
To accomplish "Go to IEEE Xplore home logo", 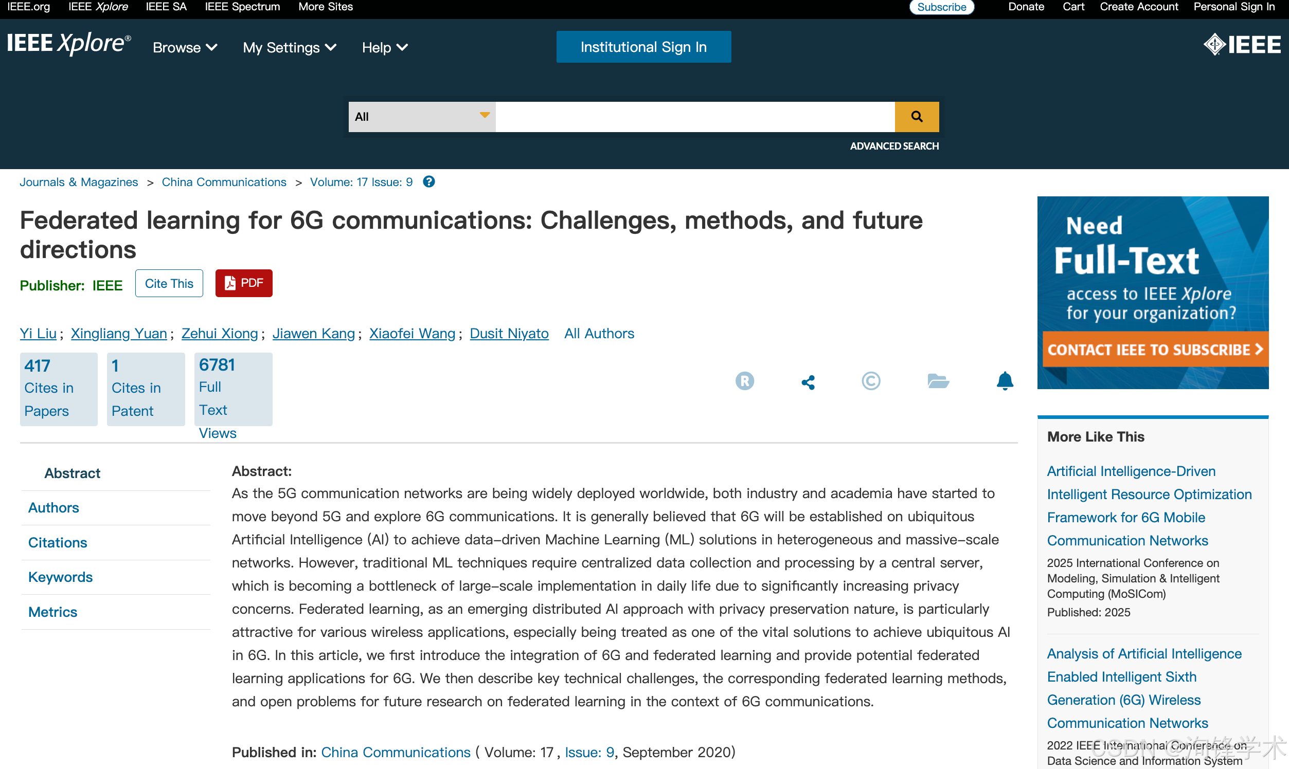I will click(x=69, y=44).
